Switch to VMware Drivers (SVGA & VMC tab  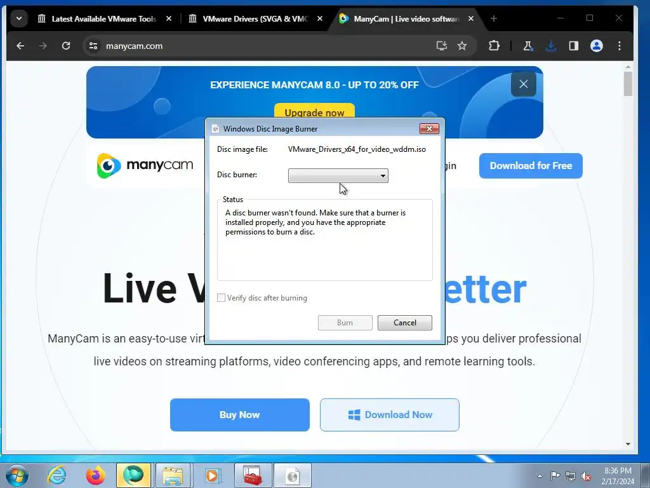coord(255,18)
